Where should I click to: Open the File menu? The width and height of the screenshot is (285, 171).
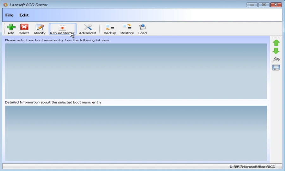(x=9, y=15)
